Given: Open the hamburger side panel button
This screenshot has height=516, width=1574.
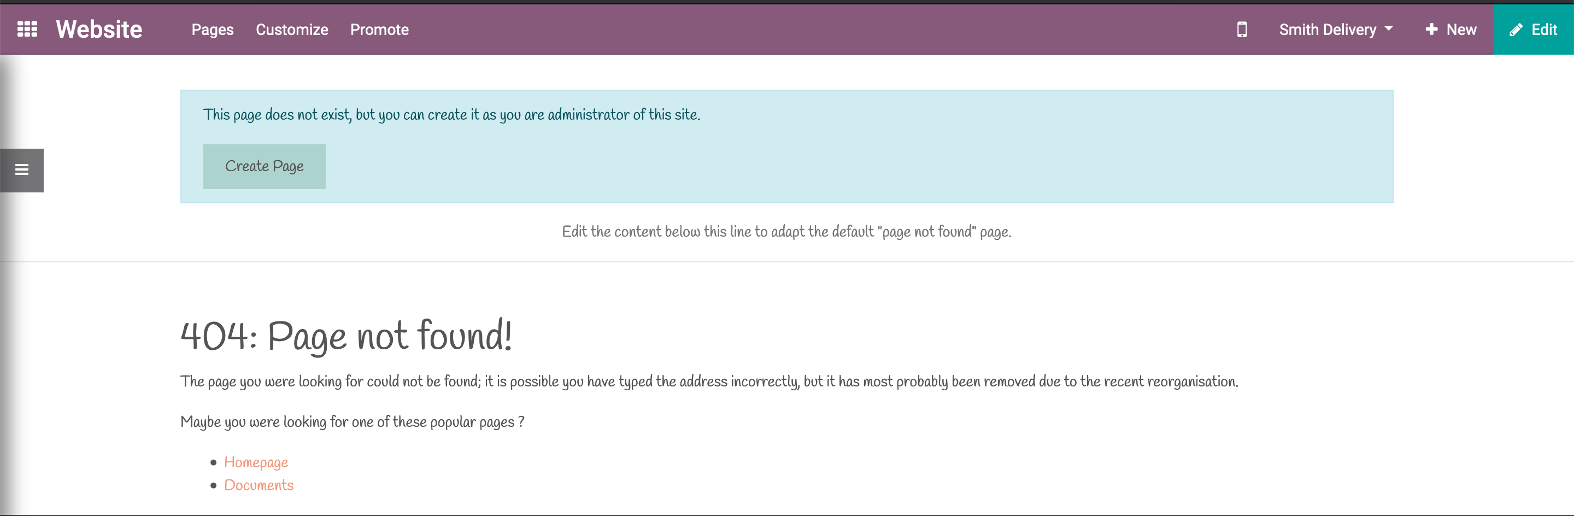Looking at the screenshot, I should [22, 170].
